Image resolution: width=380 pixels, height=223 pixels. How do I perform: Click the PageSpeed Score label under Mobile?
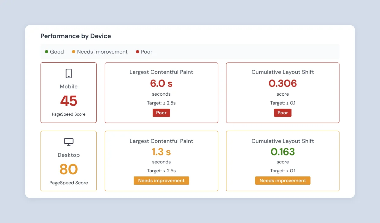pyautogui.click(x=68, y=114)
